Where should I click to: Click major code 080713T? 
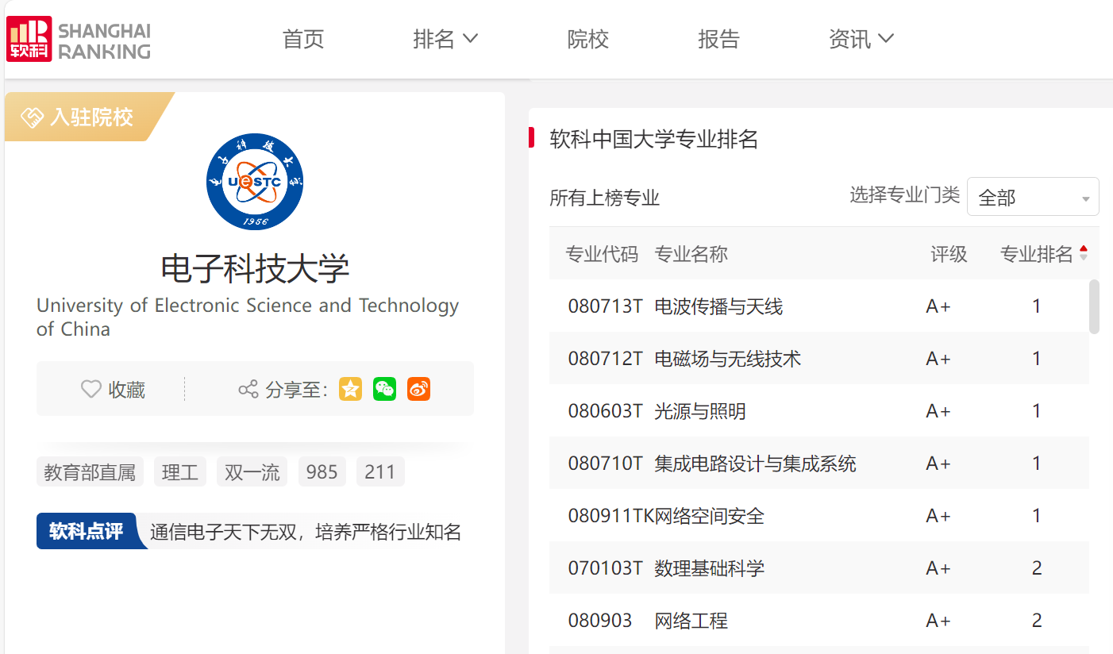(605, 306)
